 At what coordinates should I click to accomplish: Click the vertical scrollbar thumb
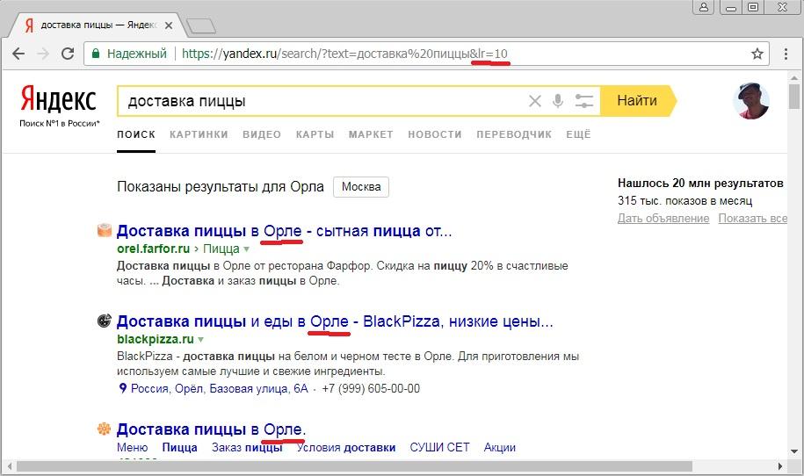tap(794, 97)
